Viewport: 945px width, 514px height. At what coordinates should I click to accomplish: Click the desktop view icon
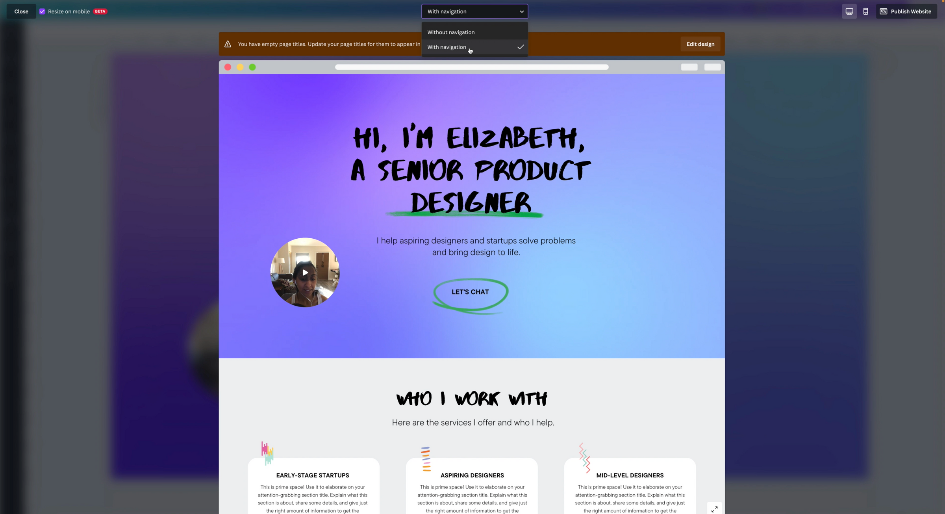click(849, 11)
